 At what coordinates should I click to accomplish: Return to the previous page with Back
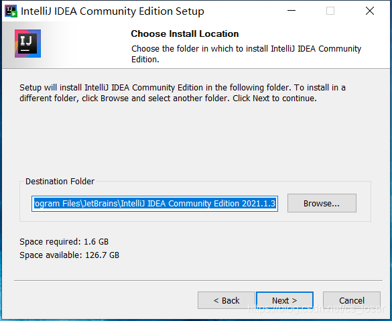coord(226,300)
